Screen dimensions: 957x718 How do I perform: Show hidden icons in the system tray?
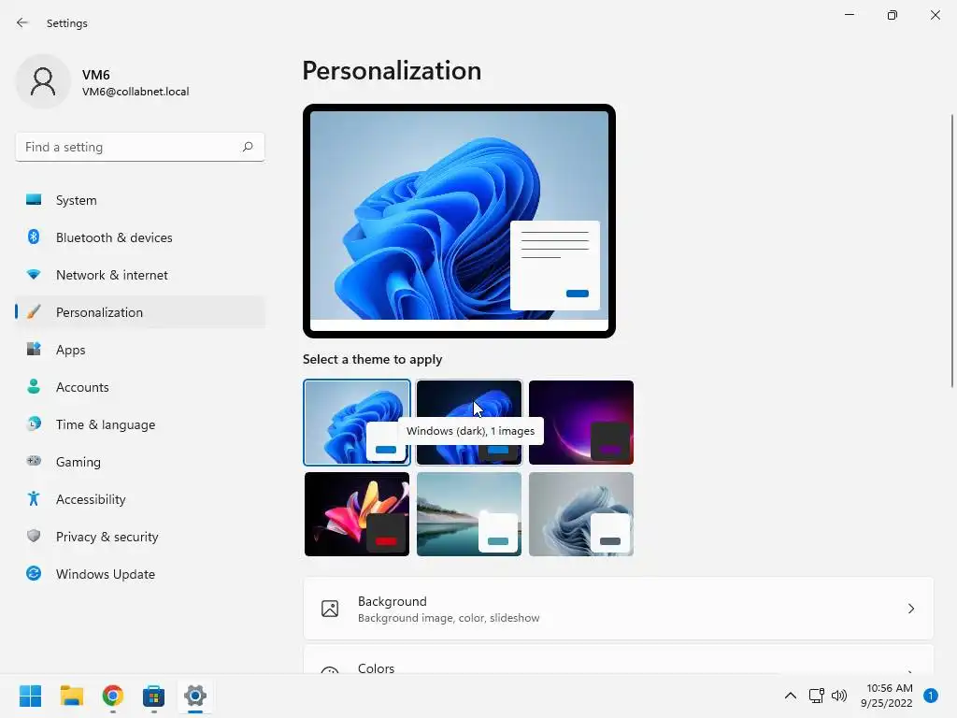tap(791, 696)
